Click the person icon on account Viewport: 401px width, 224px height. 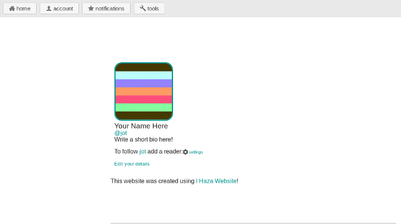49,9
